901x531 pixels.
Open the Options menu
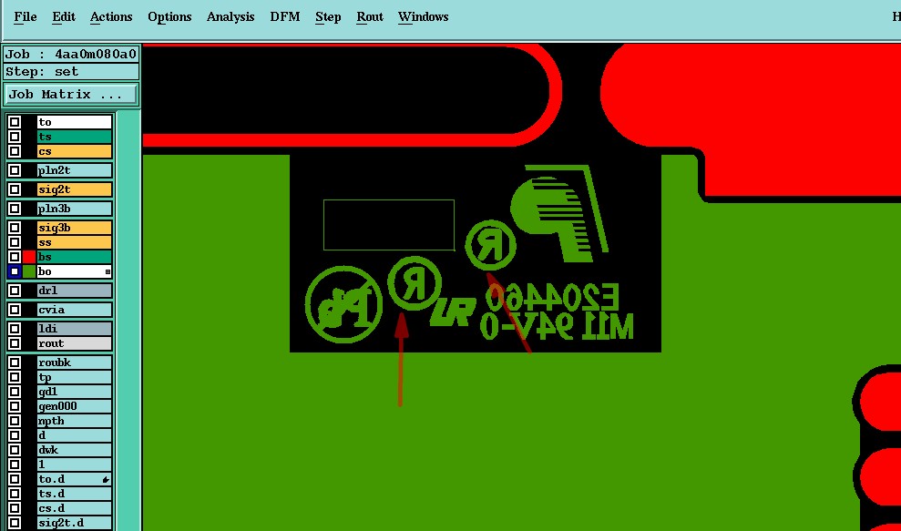[169, 16]
